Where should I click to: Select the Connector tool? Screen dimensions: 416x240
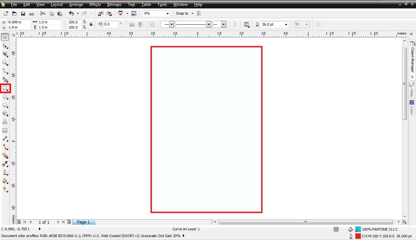(x=5, y=147)
